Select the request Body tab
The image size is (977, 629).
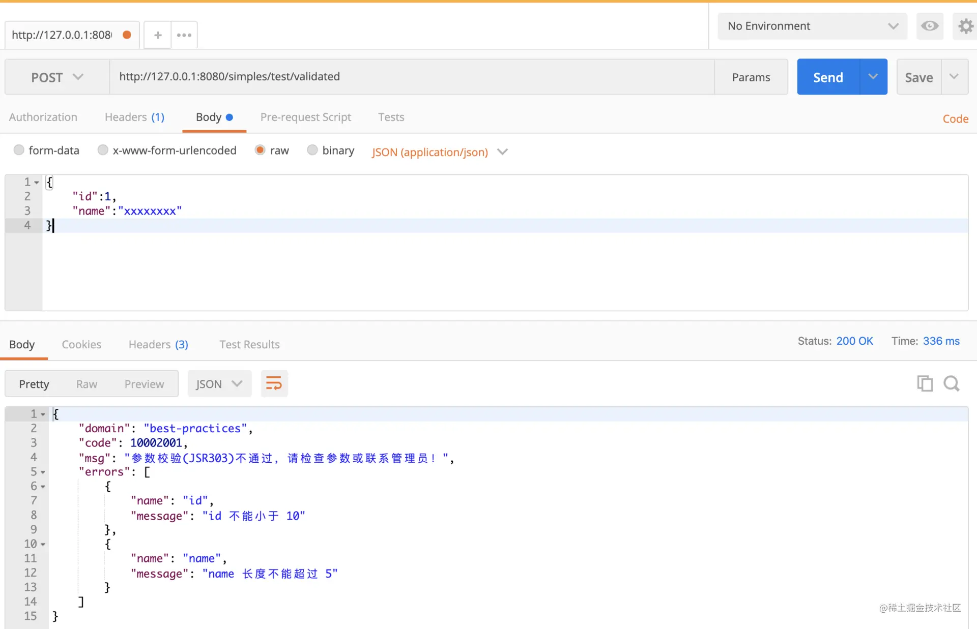click(214, 117)
